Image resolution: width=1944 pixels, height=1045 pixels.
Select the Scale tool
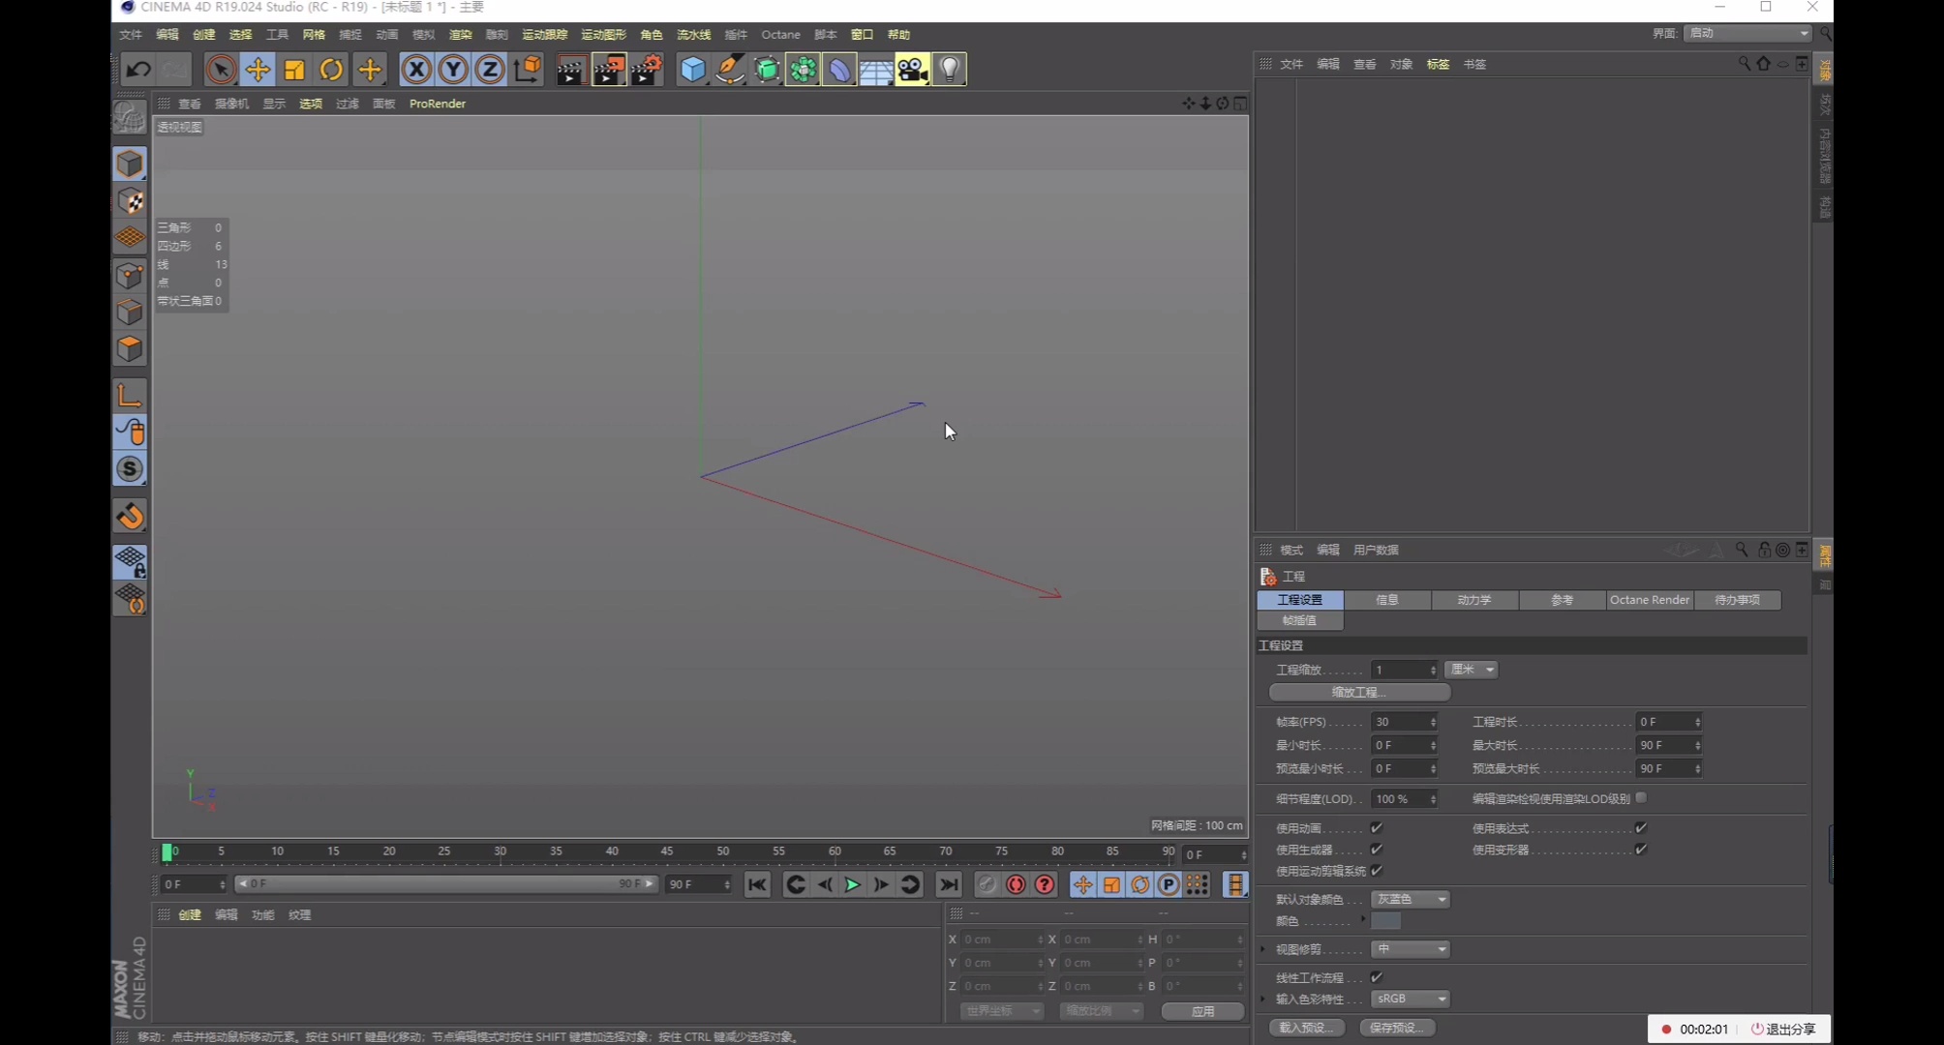point(294,69)
